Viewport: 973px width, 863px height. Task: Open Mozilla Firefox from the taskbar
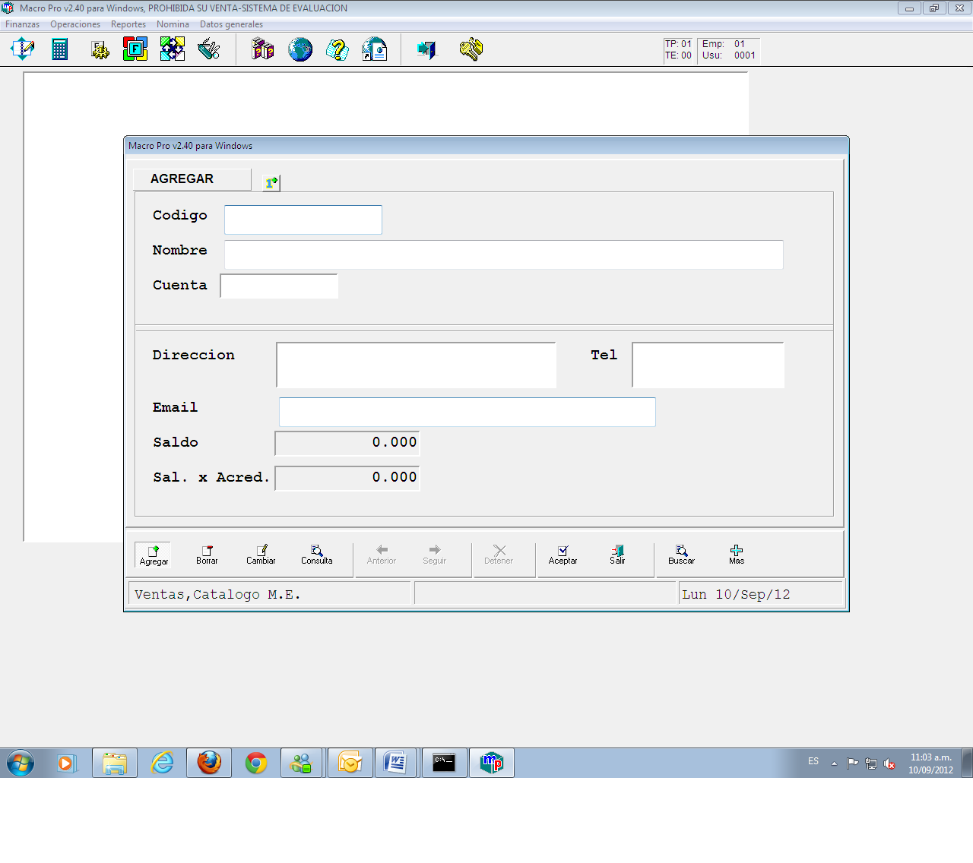click(x=208, y=762)
